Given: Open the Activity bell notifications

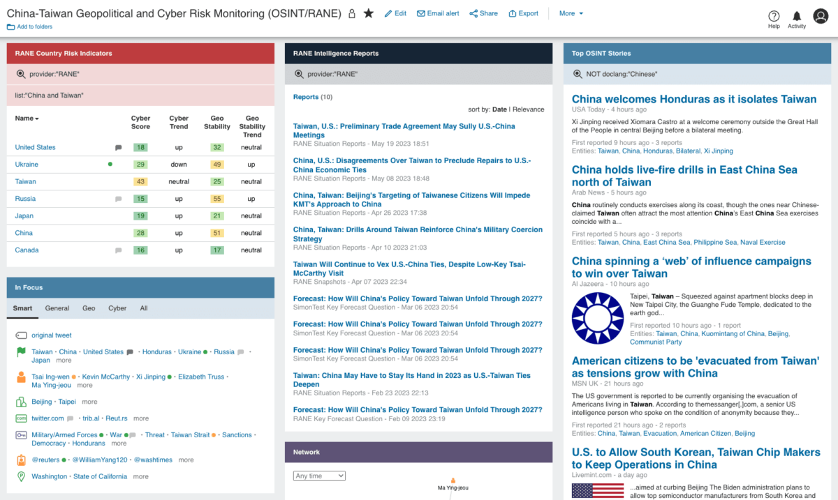Looking at the screenshot, I should [797, 19].
